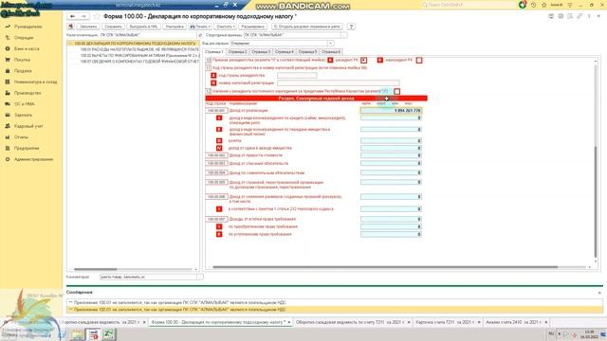Open the Администрирование section
This screenshot has width=607, height=341.
(33, 159)
